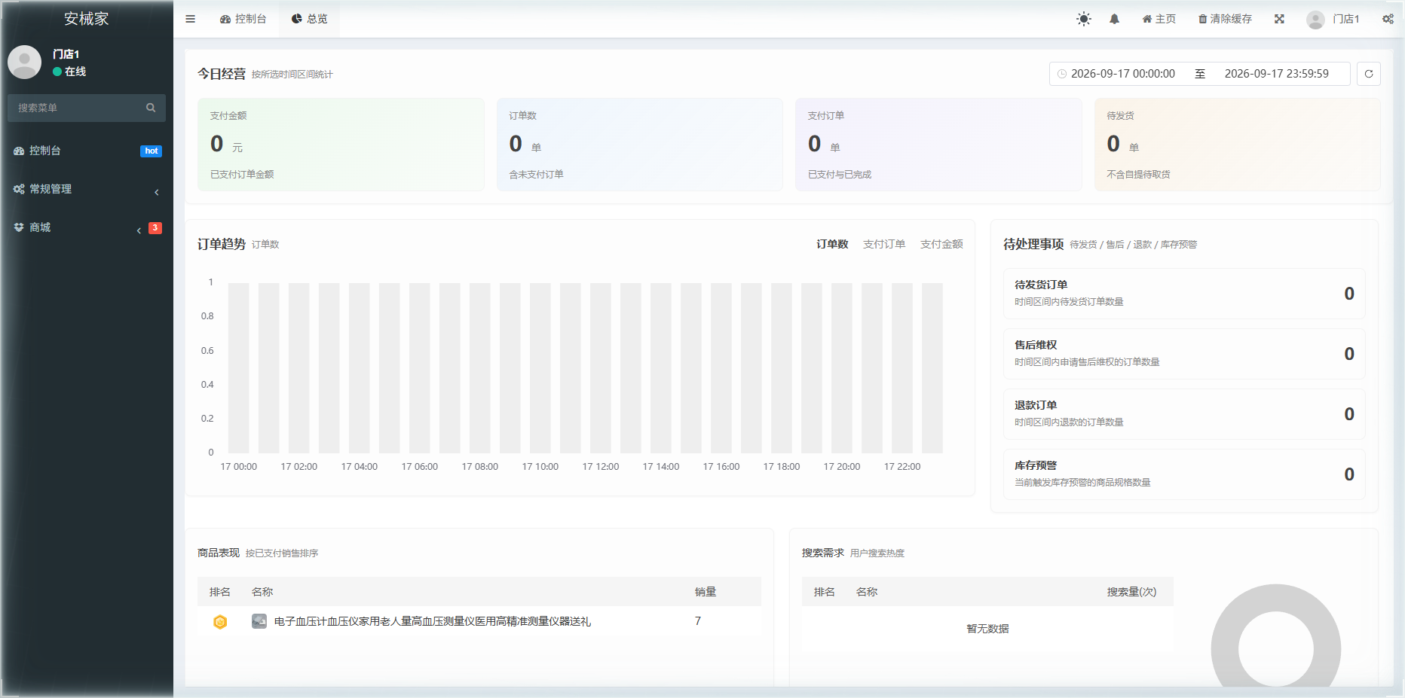This screenshot has width=1405, height=698.
Task: Open notifications bell
Action: 1114,19
